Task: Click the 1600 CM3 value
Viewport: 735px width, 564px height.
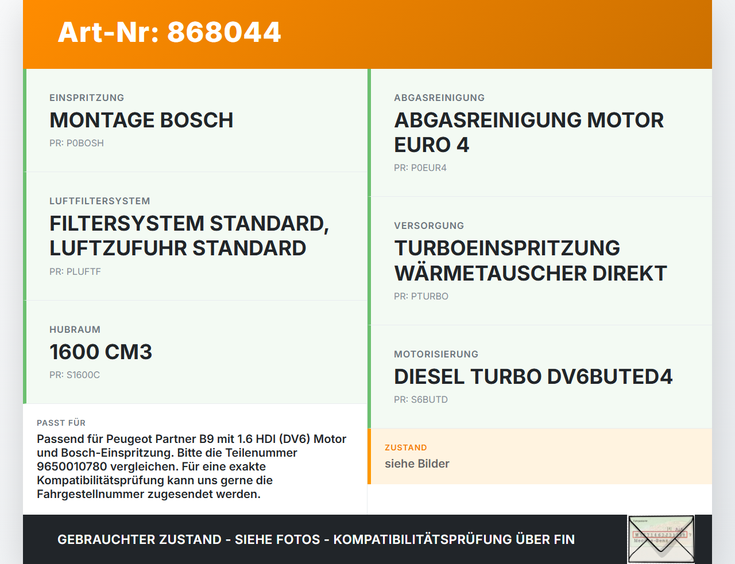Action: pyautogui.click(x=100, y=352)
